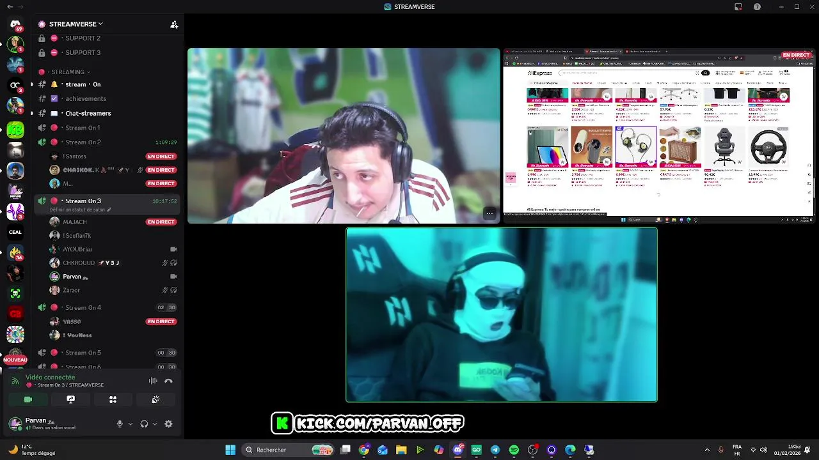Watch ! Santoss's EN DIRECT stream
This screenshot has width=819, height=460.
click(161, 157)
